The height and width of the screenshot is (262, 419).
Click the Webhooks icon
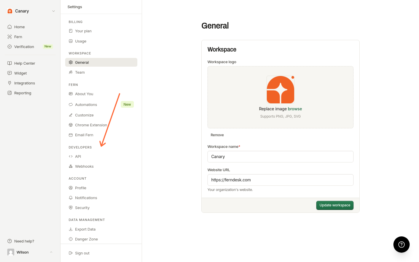tap(71, 166)
